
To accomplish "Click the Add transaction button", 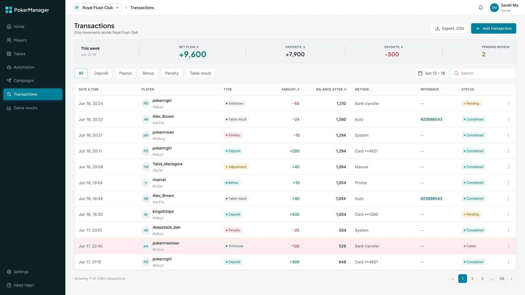I will (x=494, y=28).
